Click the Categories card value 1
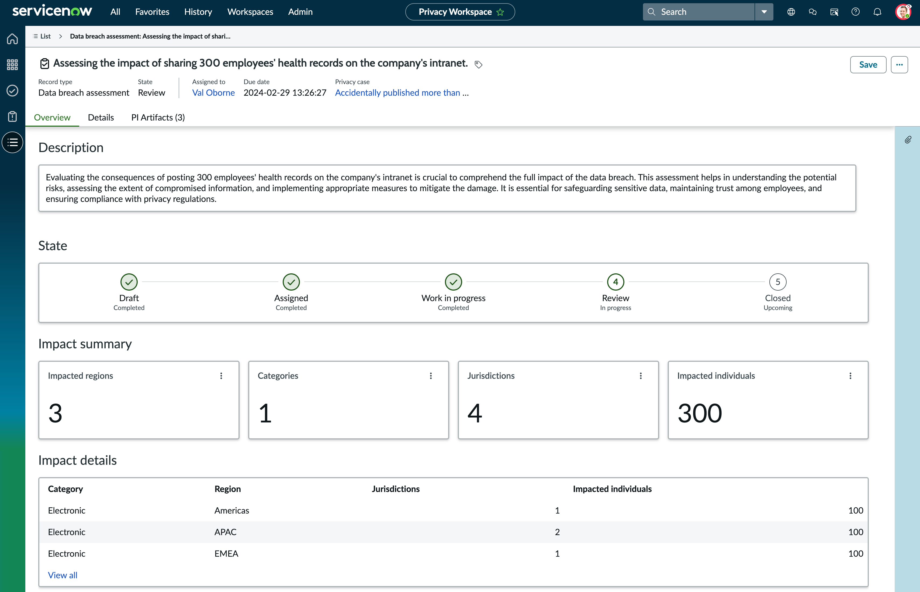Image resolution: width=920 pixels, height=592 pixels. pos(265,414)
